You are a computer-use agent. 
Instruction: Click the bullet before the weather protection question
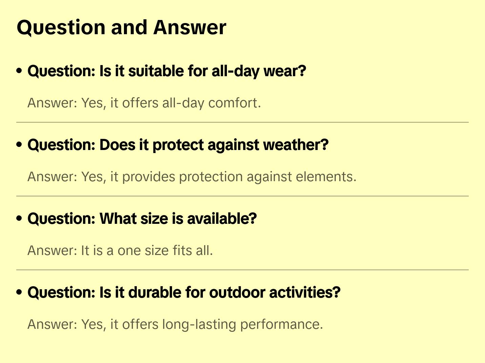pyautogui.click(x=19, y=145)
